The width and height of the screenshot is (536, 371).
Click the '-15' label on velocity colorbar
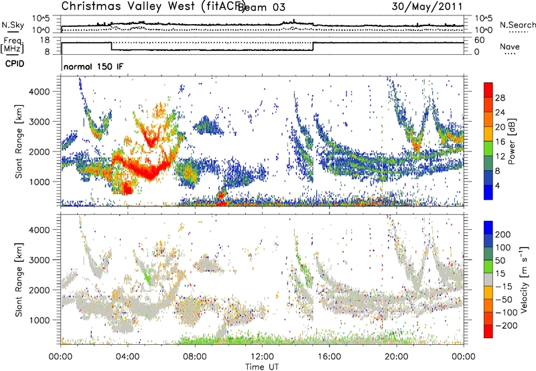[504, 286]
